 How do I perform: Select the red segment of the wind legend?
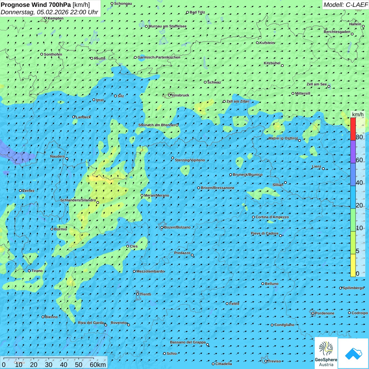tap(353, 129)
